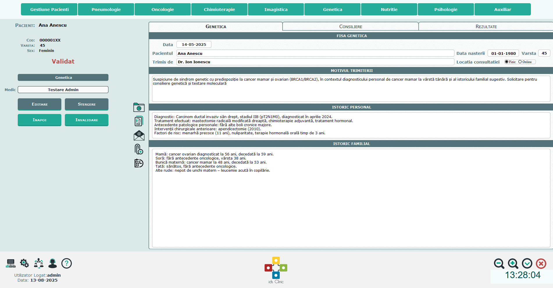Export the genetic sheet to PDF

pos(139,121)
